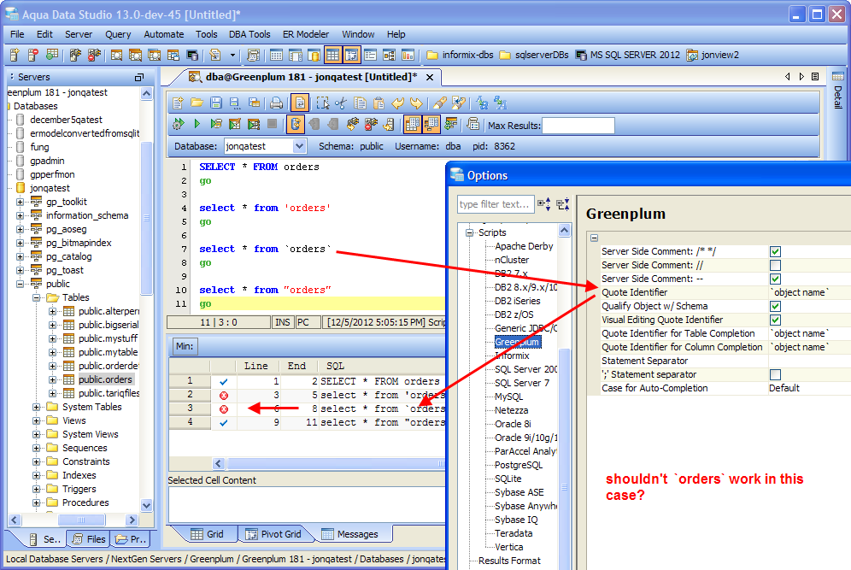Select PostgreSQL in Options scripts list

point(519,465)
